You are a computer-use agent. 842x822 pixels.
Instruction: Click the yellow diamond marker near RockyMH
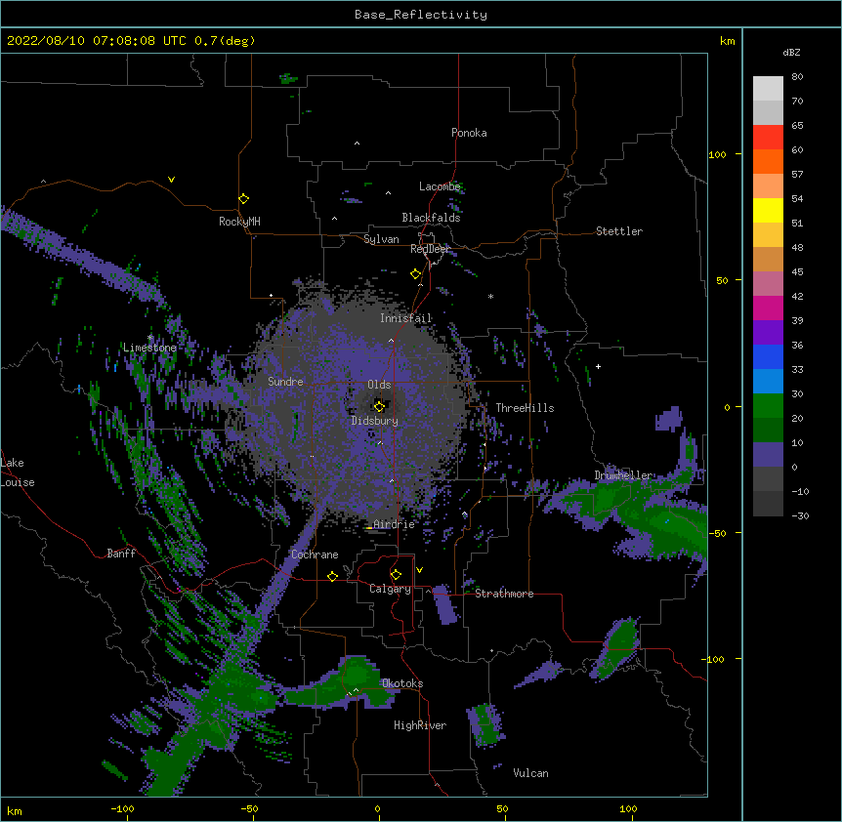coord(244,199)
